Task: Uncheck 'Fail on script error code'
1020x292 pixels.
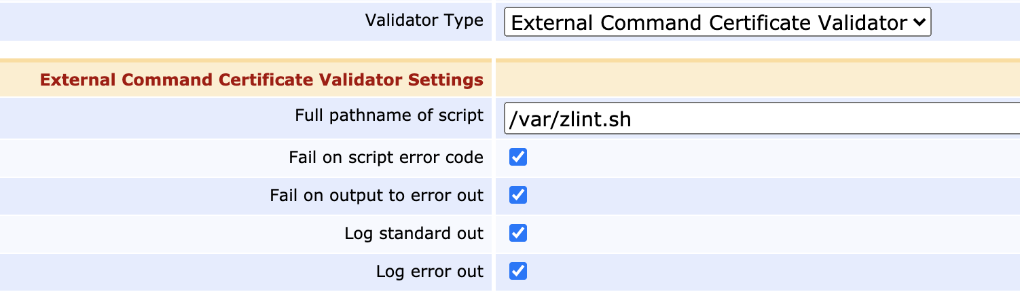Action: point(518,158)
